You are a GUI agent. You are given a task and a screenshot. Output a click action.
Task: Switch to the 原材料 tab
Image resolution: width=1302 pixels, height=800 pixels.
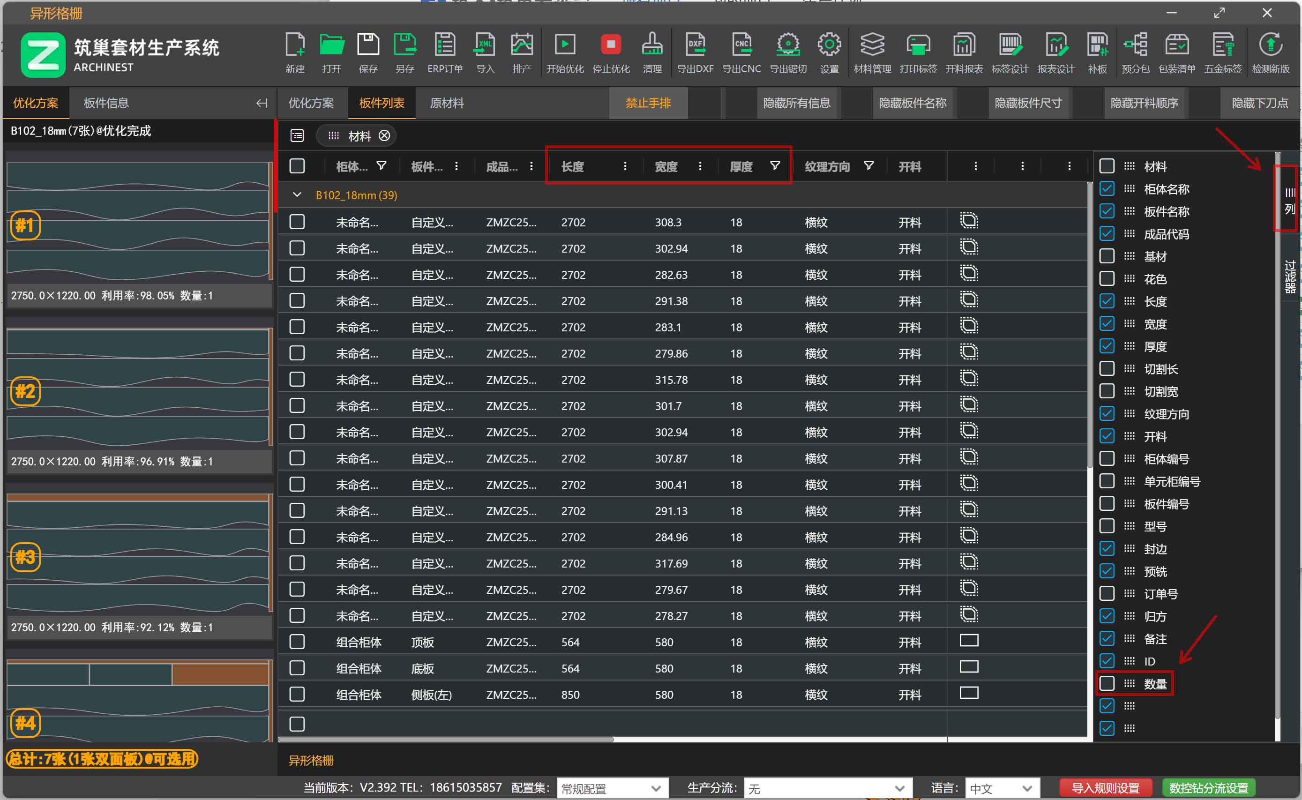tap(447, 103)
